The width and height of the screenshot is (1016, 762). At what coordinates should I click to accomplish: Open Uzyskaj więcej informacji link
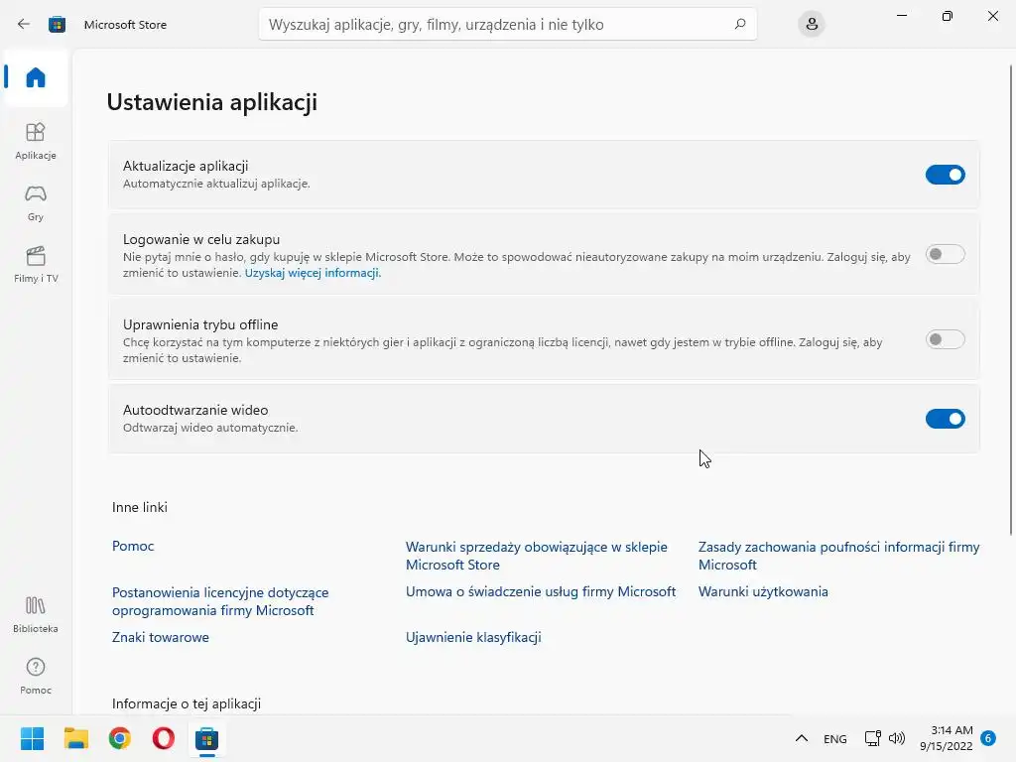click(x=313, y=273)
